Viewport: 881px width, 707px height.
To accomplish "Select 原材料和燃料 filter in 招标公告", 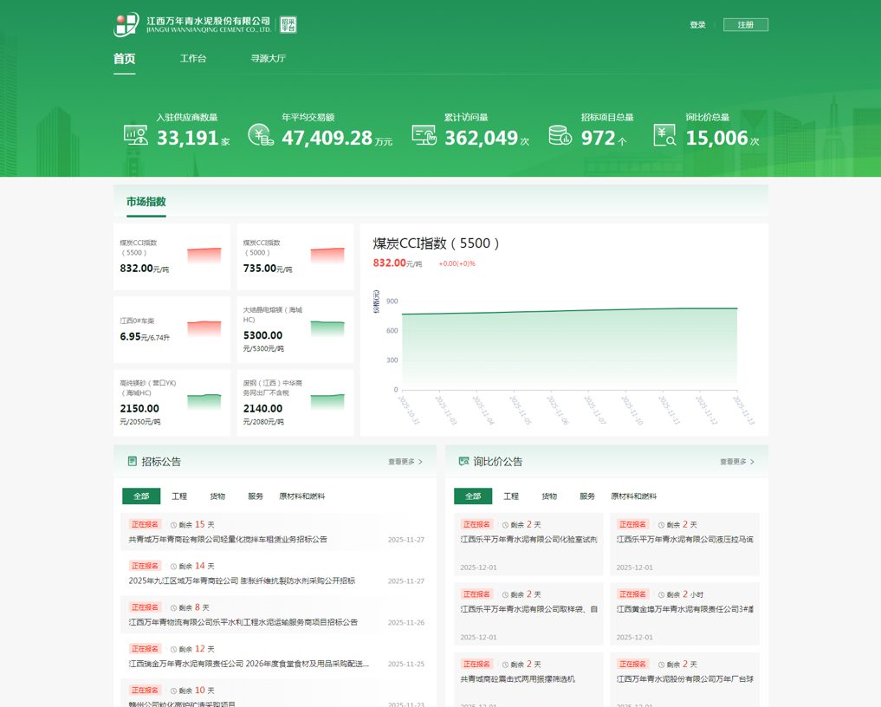I will pos(302,496).
